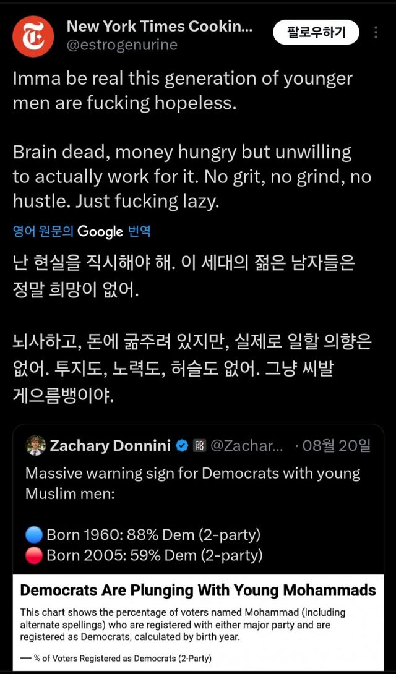The image size is (396, 674).
Task: Open the Democrats Are Plunging chart headline
Action: click(198, 590)
